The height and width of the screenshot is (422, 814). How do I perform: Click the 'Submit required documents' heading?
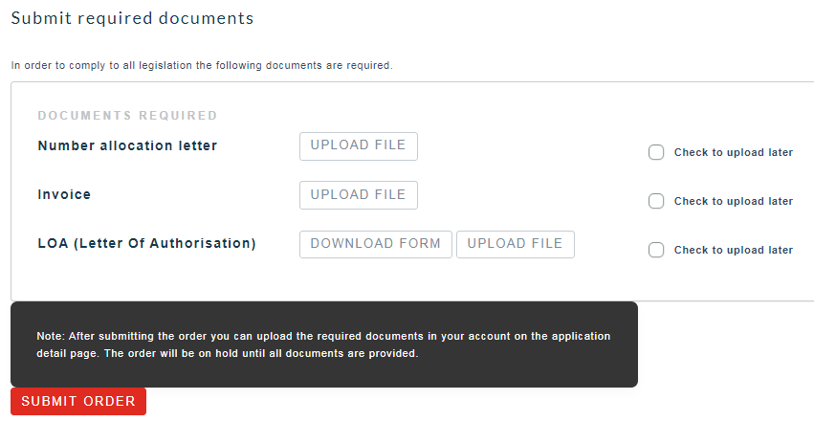[132, 18]
